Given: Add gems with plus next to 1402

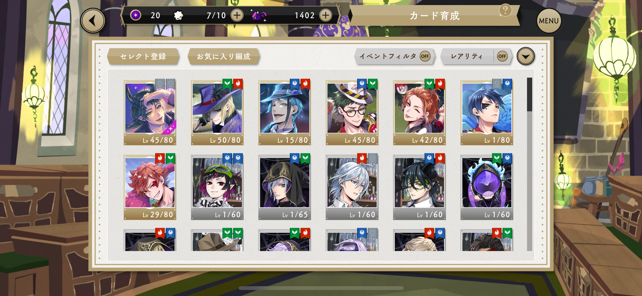Looking at the screenshot, I should pyautogui.click(x=326, y=15).
